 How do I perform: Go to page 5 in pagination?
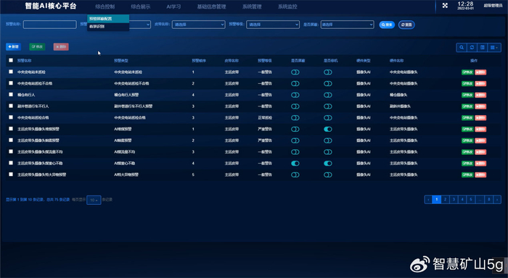471,199
